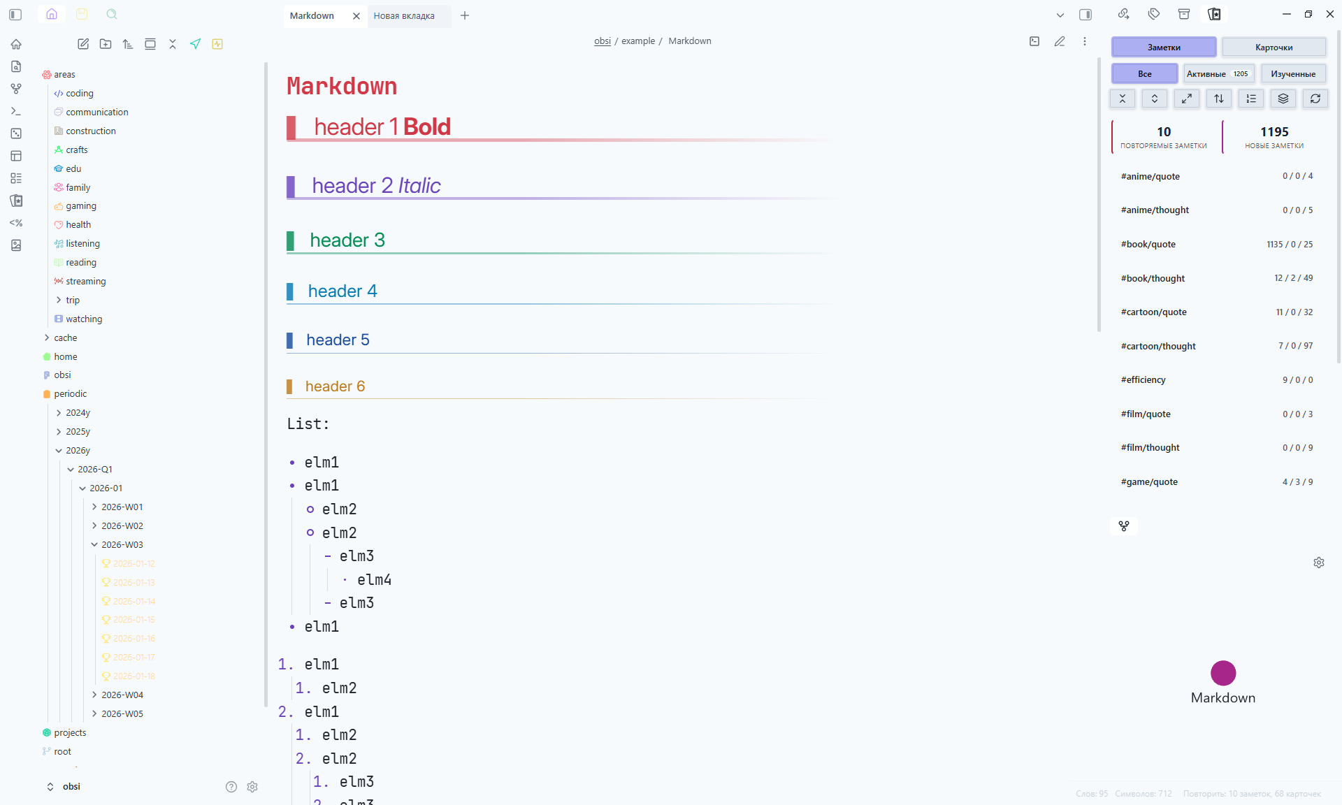This screenshot has height=805, width=1342.
Task: Expand all decks with up-down chevrons button
Action: (1155, 99)
